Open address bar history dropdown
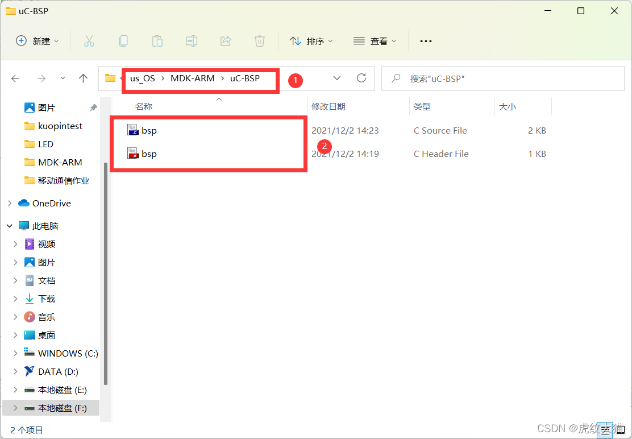632x439 pixels. coord(337,78)
